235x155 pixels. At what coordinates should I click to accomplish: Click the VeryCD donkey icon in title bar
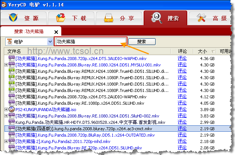coord(3,5)
